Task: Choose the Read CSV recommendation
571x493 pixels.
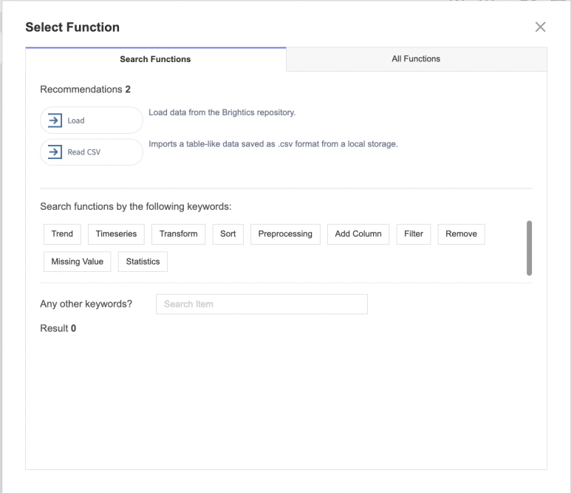Action: (x=92, y=153)
